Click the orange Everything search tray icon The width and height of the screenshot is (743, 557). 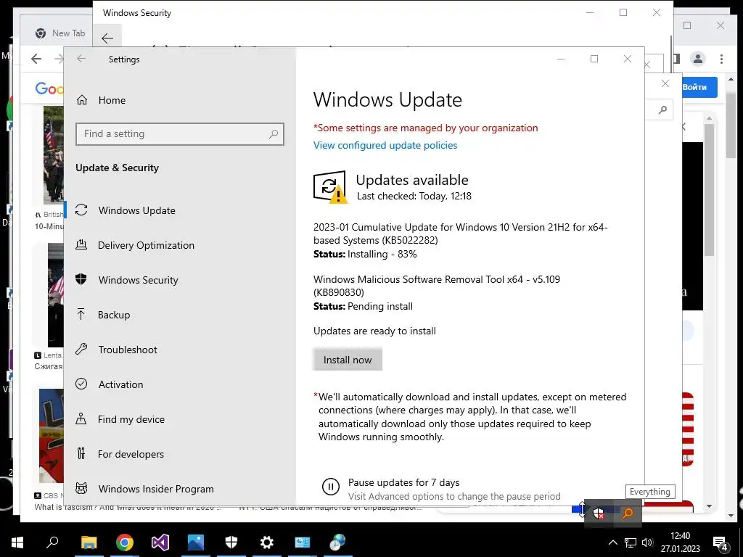(628, 513)
